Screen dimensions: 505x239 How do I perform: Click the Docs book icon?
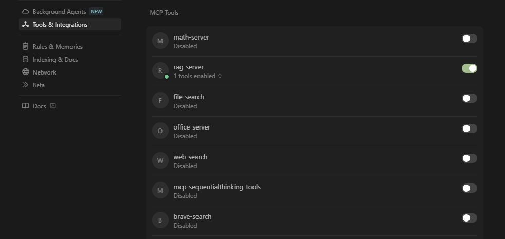pyautogui.click(x=25, y=106)
